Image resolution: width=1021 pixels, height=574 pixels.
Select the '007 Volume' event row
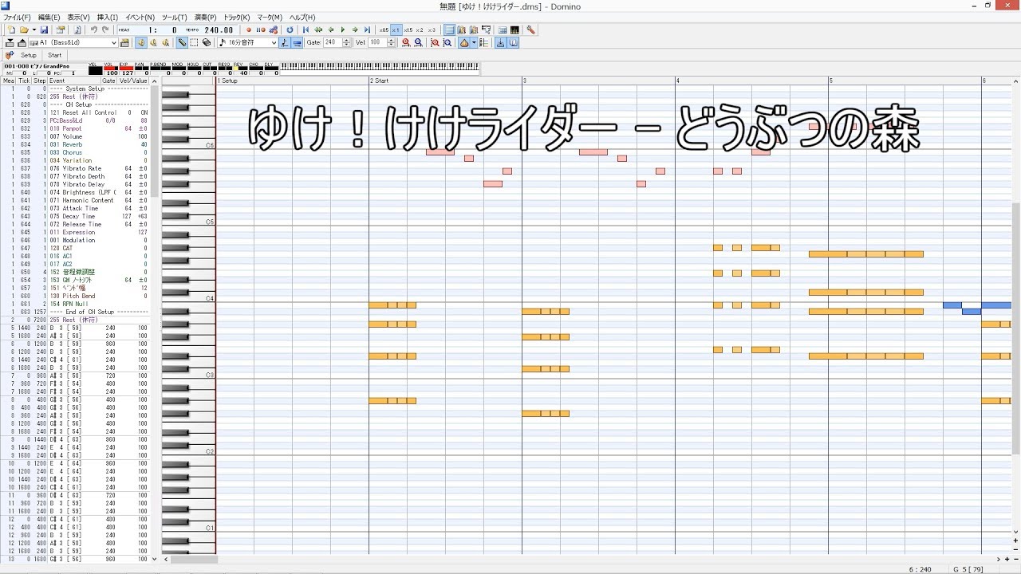click(x=76, y=136)
